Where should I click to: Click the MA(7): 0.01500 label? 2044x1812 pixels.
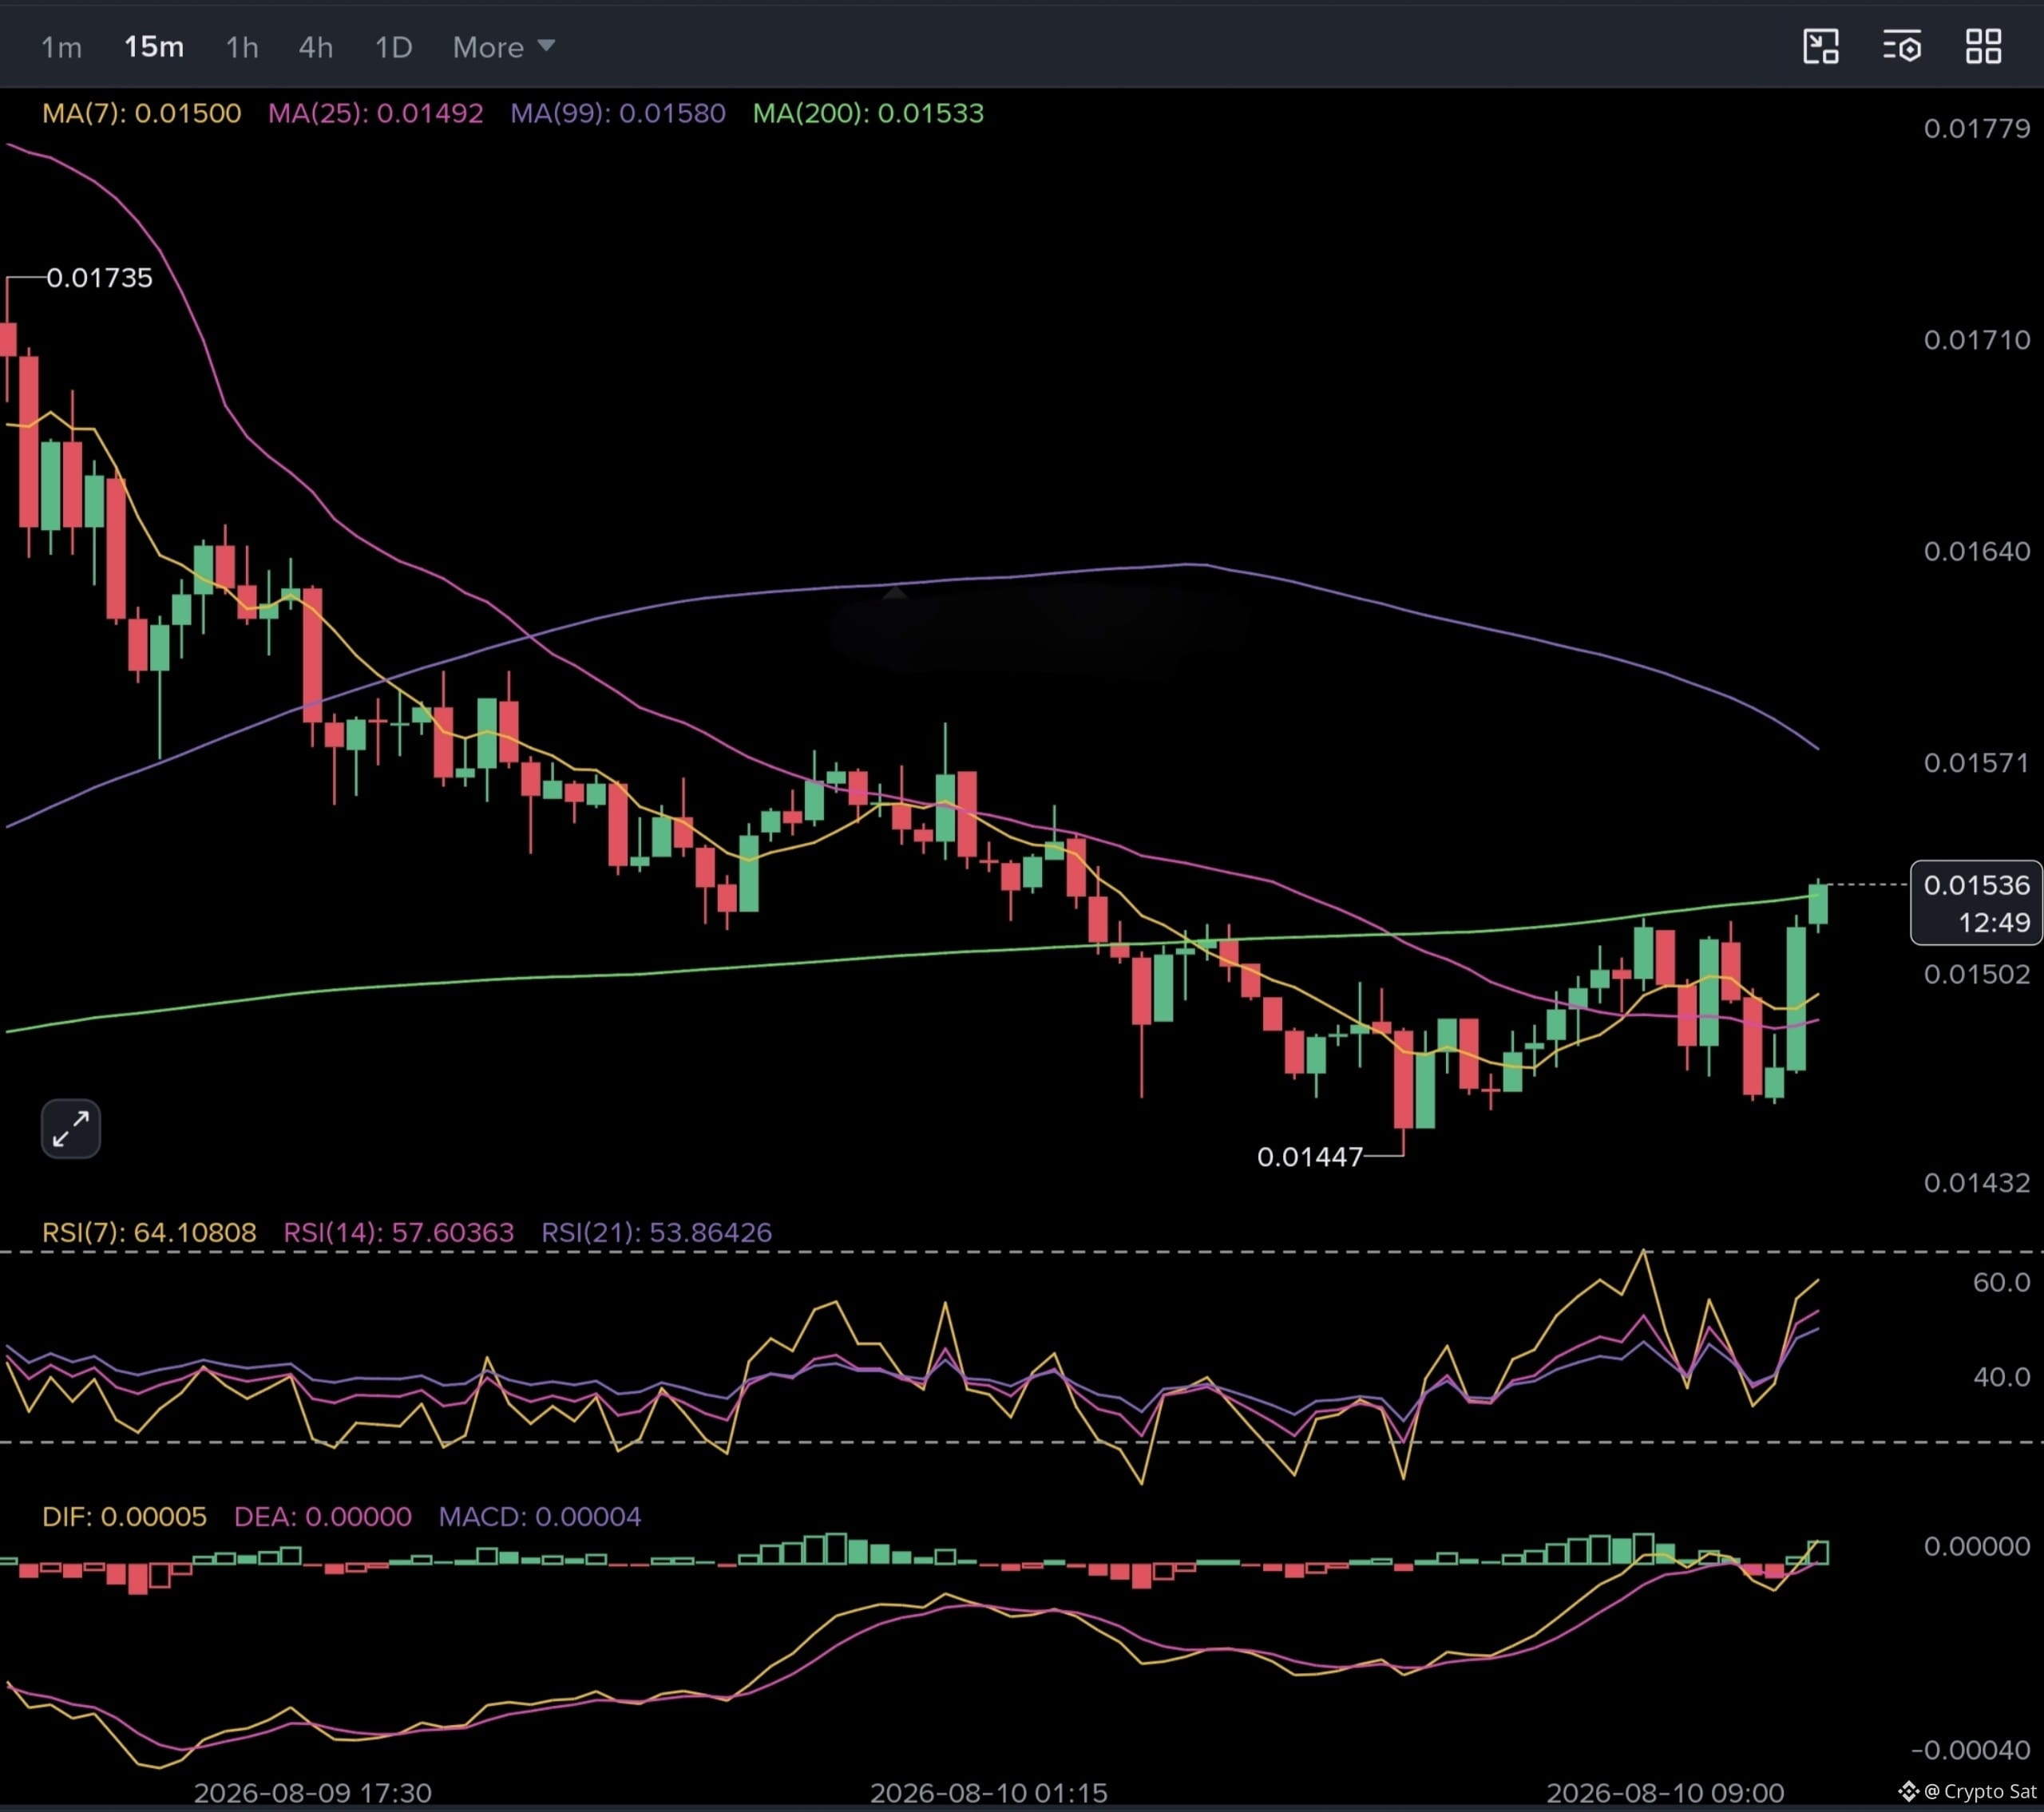point(141,113)
